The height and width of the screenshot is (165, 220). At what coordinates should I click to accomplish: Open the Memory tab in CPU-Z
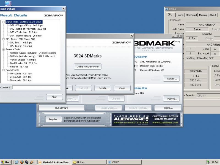point(203,15)
